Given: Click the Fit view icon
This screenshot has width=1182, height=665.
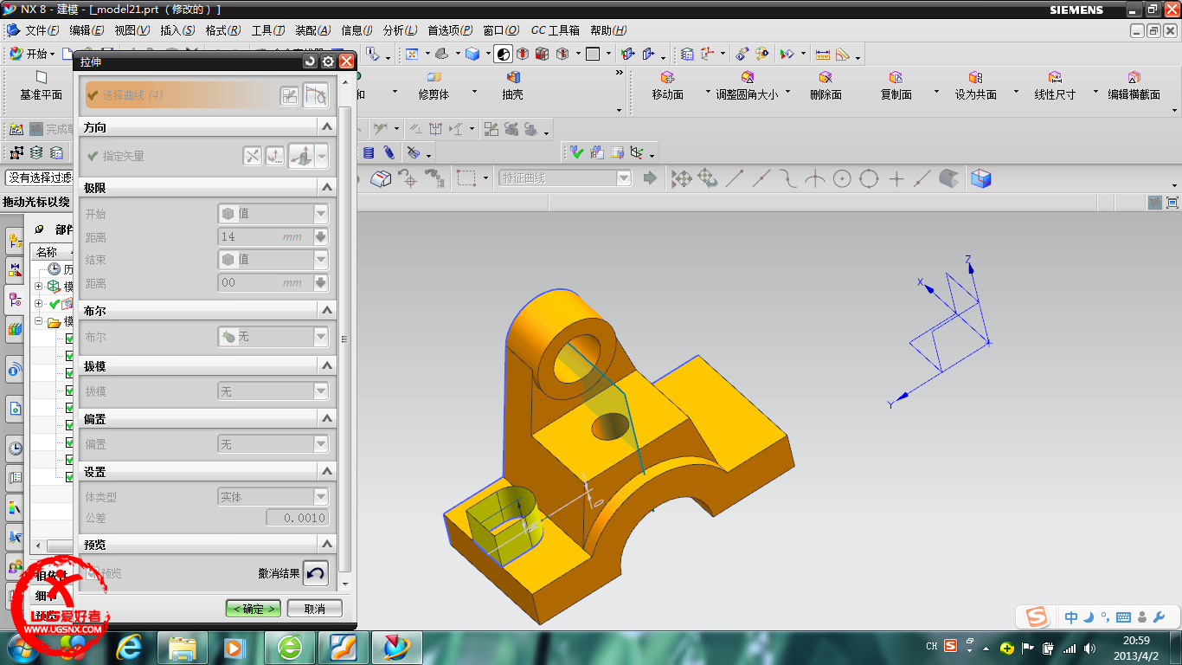Looking at the screenshot, I should pyautogui.click(x=412, y=54).
